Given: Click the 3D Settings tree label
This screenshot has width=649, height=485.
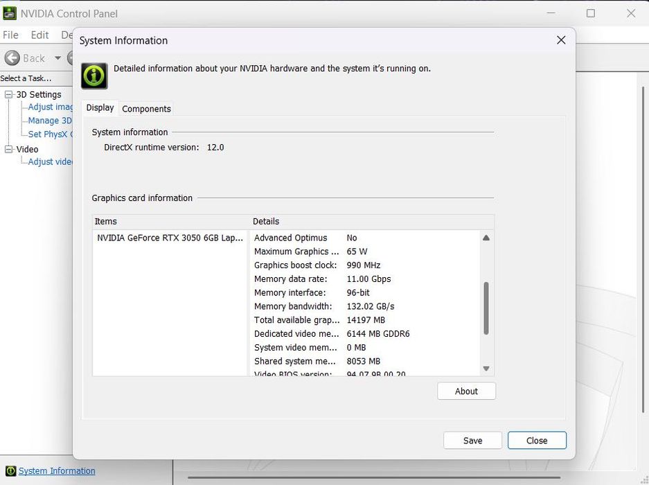Looking at the screenshot, I should [x=39, y=94].
